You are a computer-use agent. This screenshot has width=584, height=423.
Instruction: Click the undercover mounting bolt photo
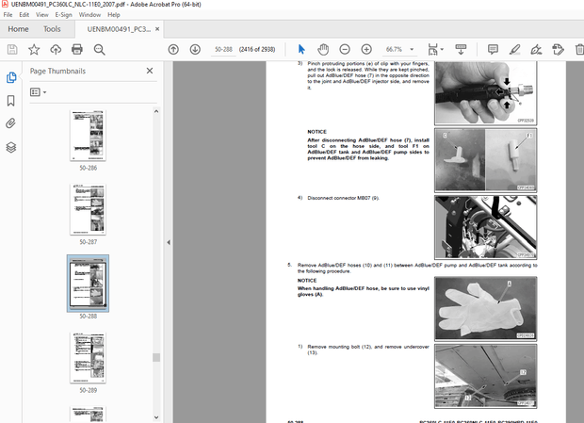(x=486, y=376)
